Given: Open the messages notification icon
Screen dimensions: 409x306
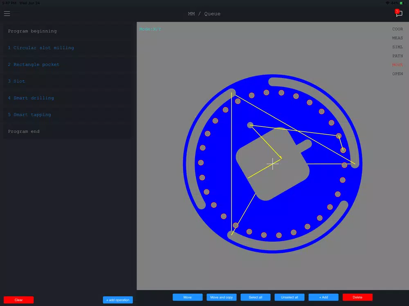Looking at the screenshot, I should tap(398, 13).
